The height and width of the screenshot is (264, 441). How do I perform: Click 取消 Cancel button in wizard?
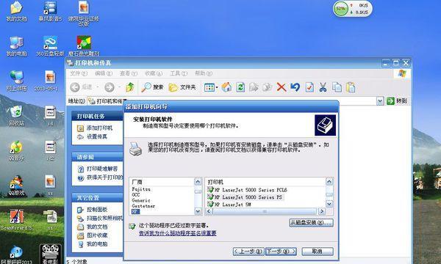pyautogui.click(x=318, y=252)
